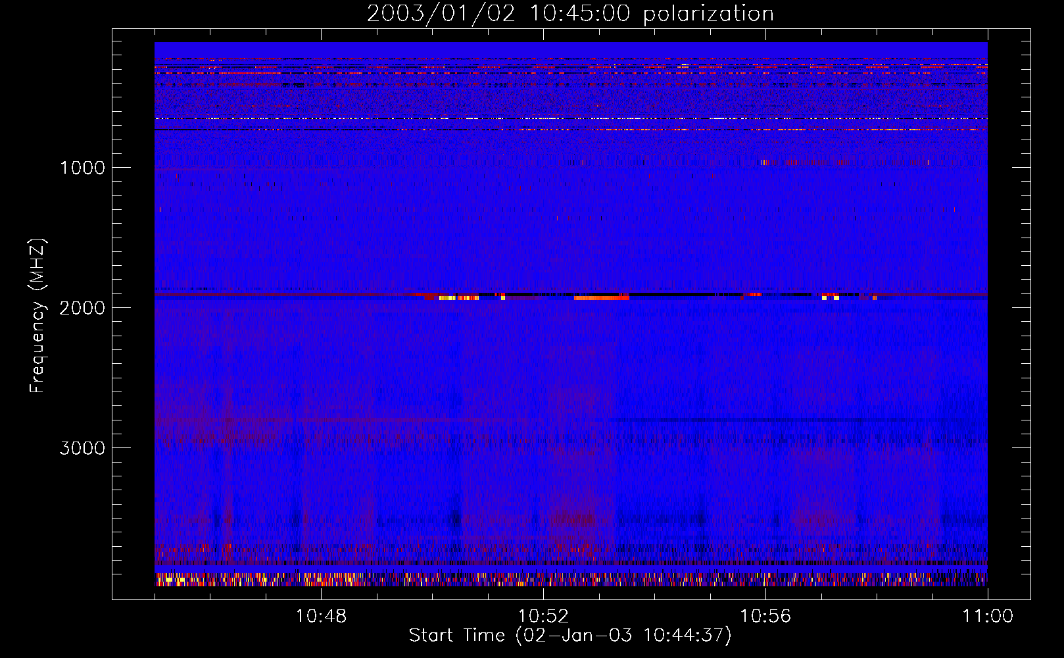Click the 10:48 time tick label
The image size is (1064, 658).
[x=321, y=617]
